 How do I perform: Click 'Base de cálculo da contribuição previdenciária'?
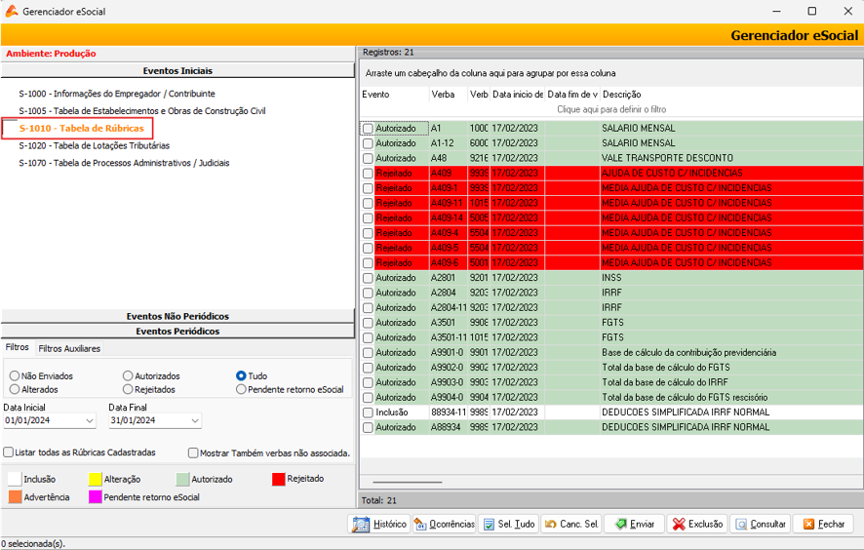688,353
